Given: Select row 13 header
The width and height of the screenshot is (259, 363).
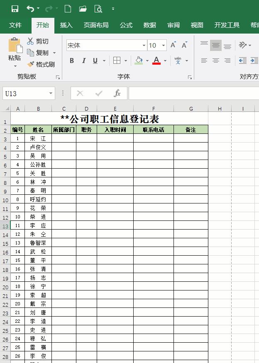Looking at the screenshot, I should coord(5,226).
